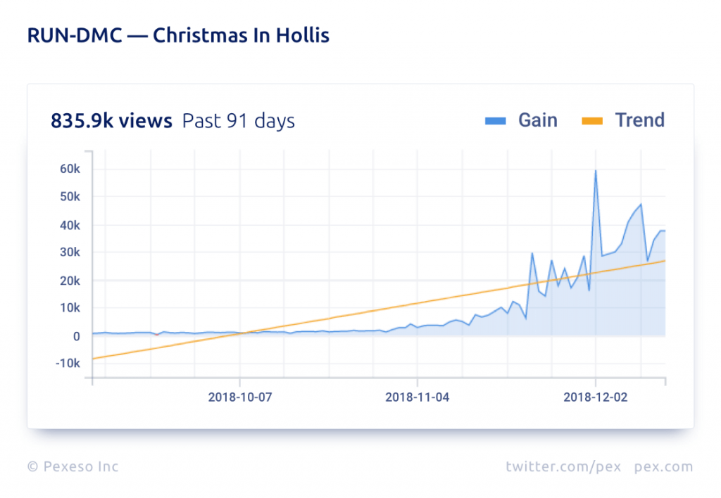
Task: Click the Past 91 days label
Action: [238, 121]
